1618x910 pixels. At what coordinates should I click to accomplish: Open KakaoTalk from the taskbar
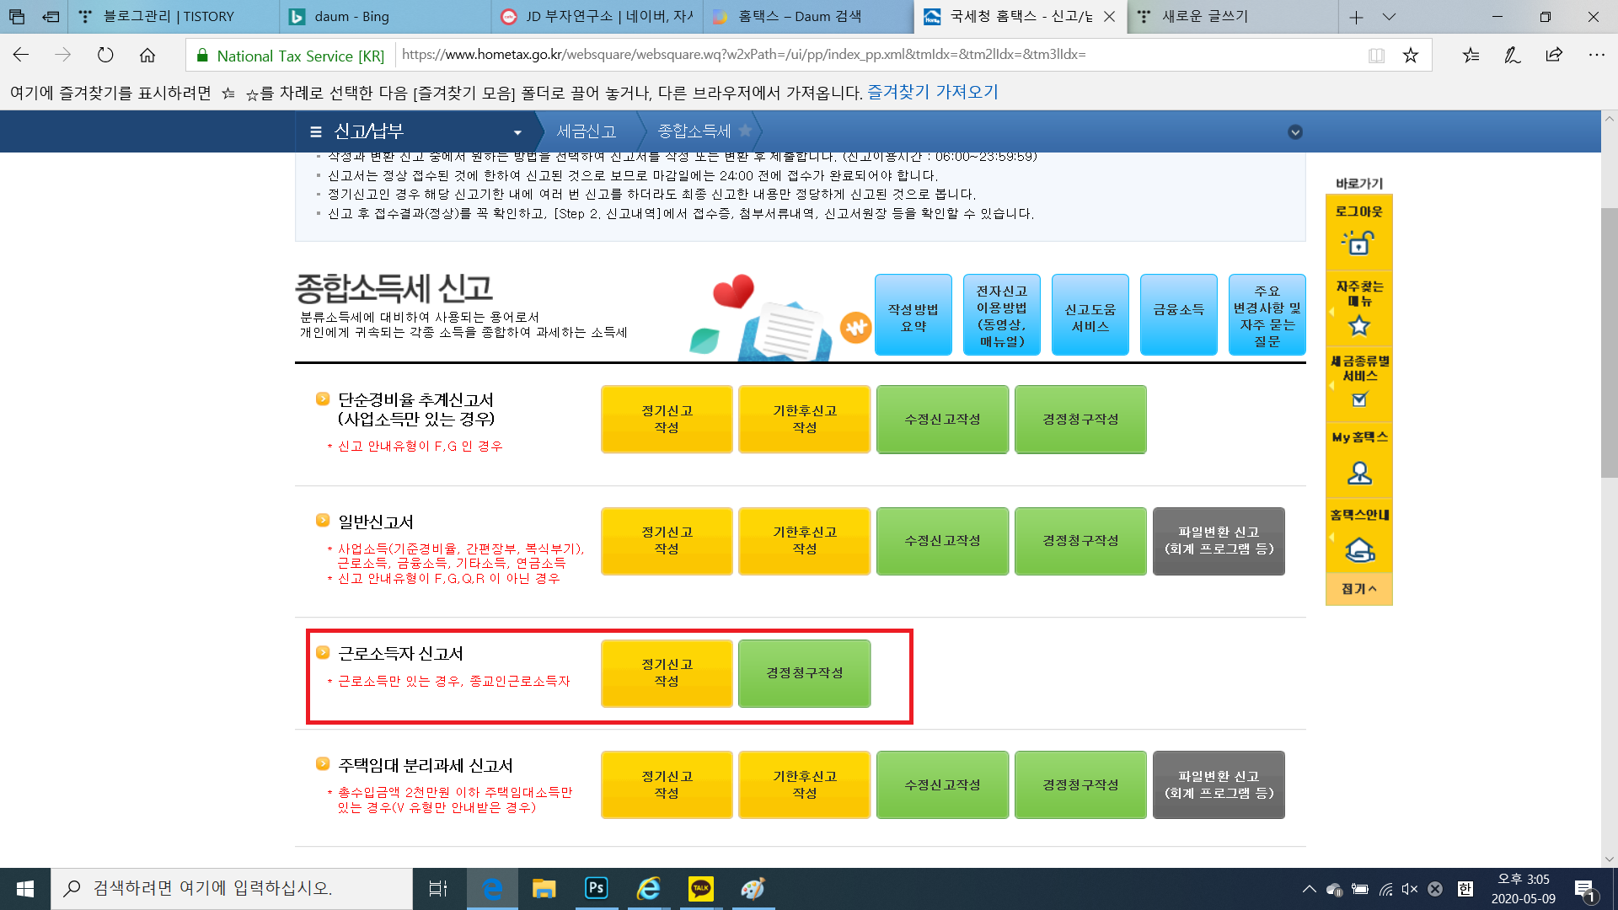point(700,888)
